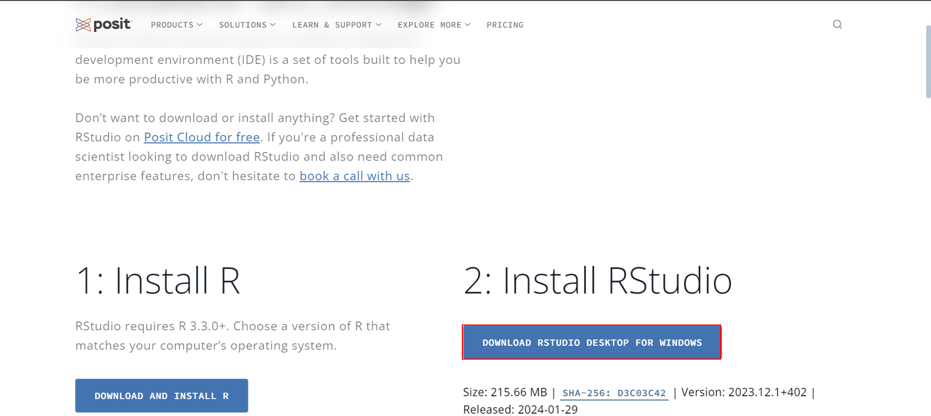Image resolution: width=931 pixels, height=416 pixels.
Task: Open the Learn & Support dropdown
Action: [x=337, y=25]
